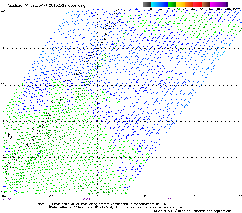This screenshot has height=213, width=242.
Task: Select the gray 0-5 knots color band
Action: pyautogui.click(x=147, y=4)
